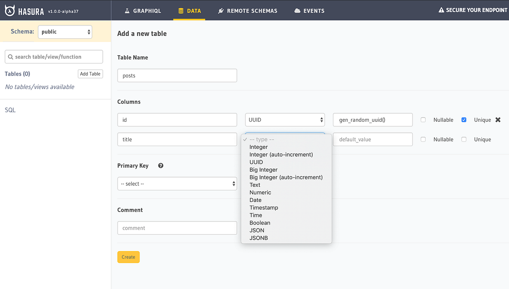Click the Hasura logo icon
The image size is (509, 289).
coord(10,10)
